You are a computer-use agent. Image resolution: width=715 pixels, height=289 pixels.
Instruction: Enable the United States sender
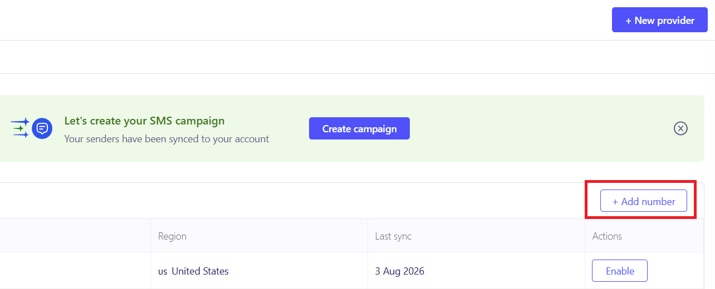[x=620, y=271]
